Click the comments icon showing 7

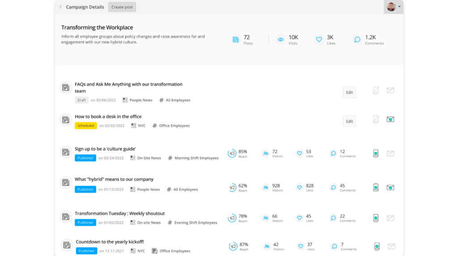pyautogui.click(x=334, y=246)
